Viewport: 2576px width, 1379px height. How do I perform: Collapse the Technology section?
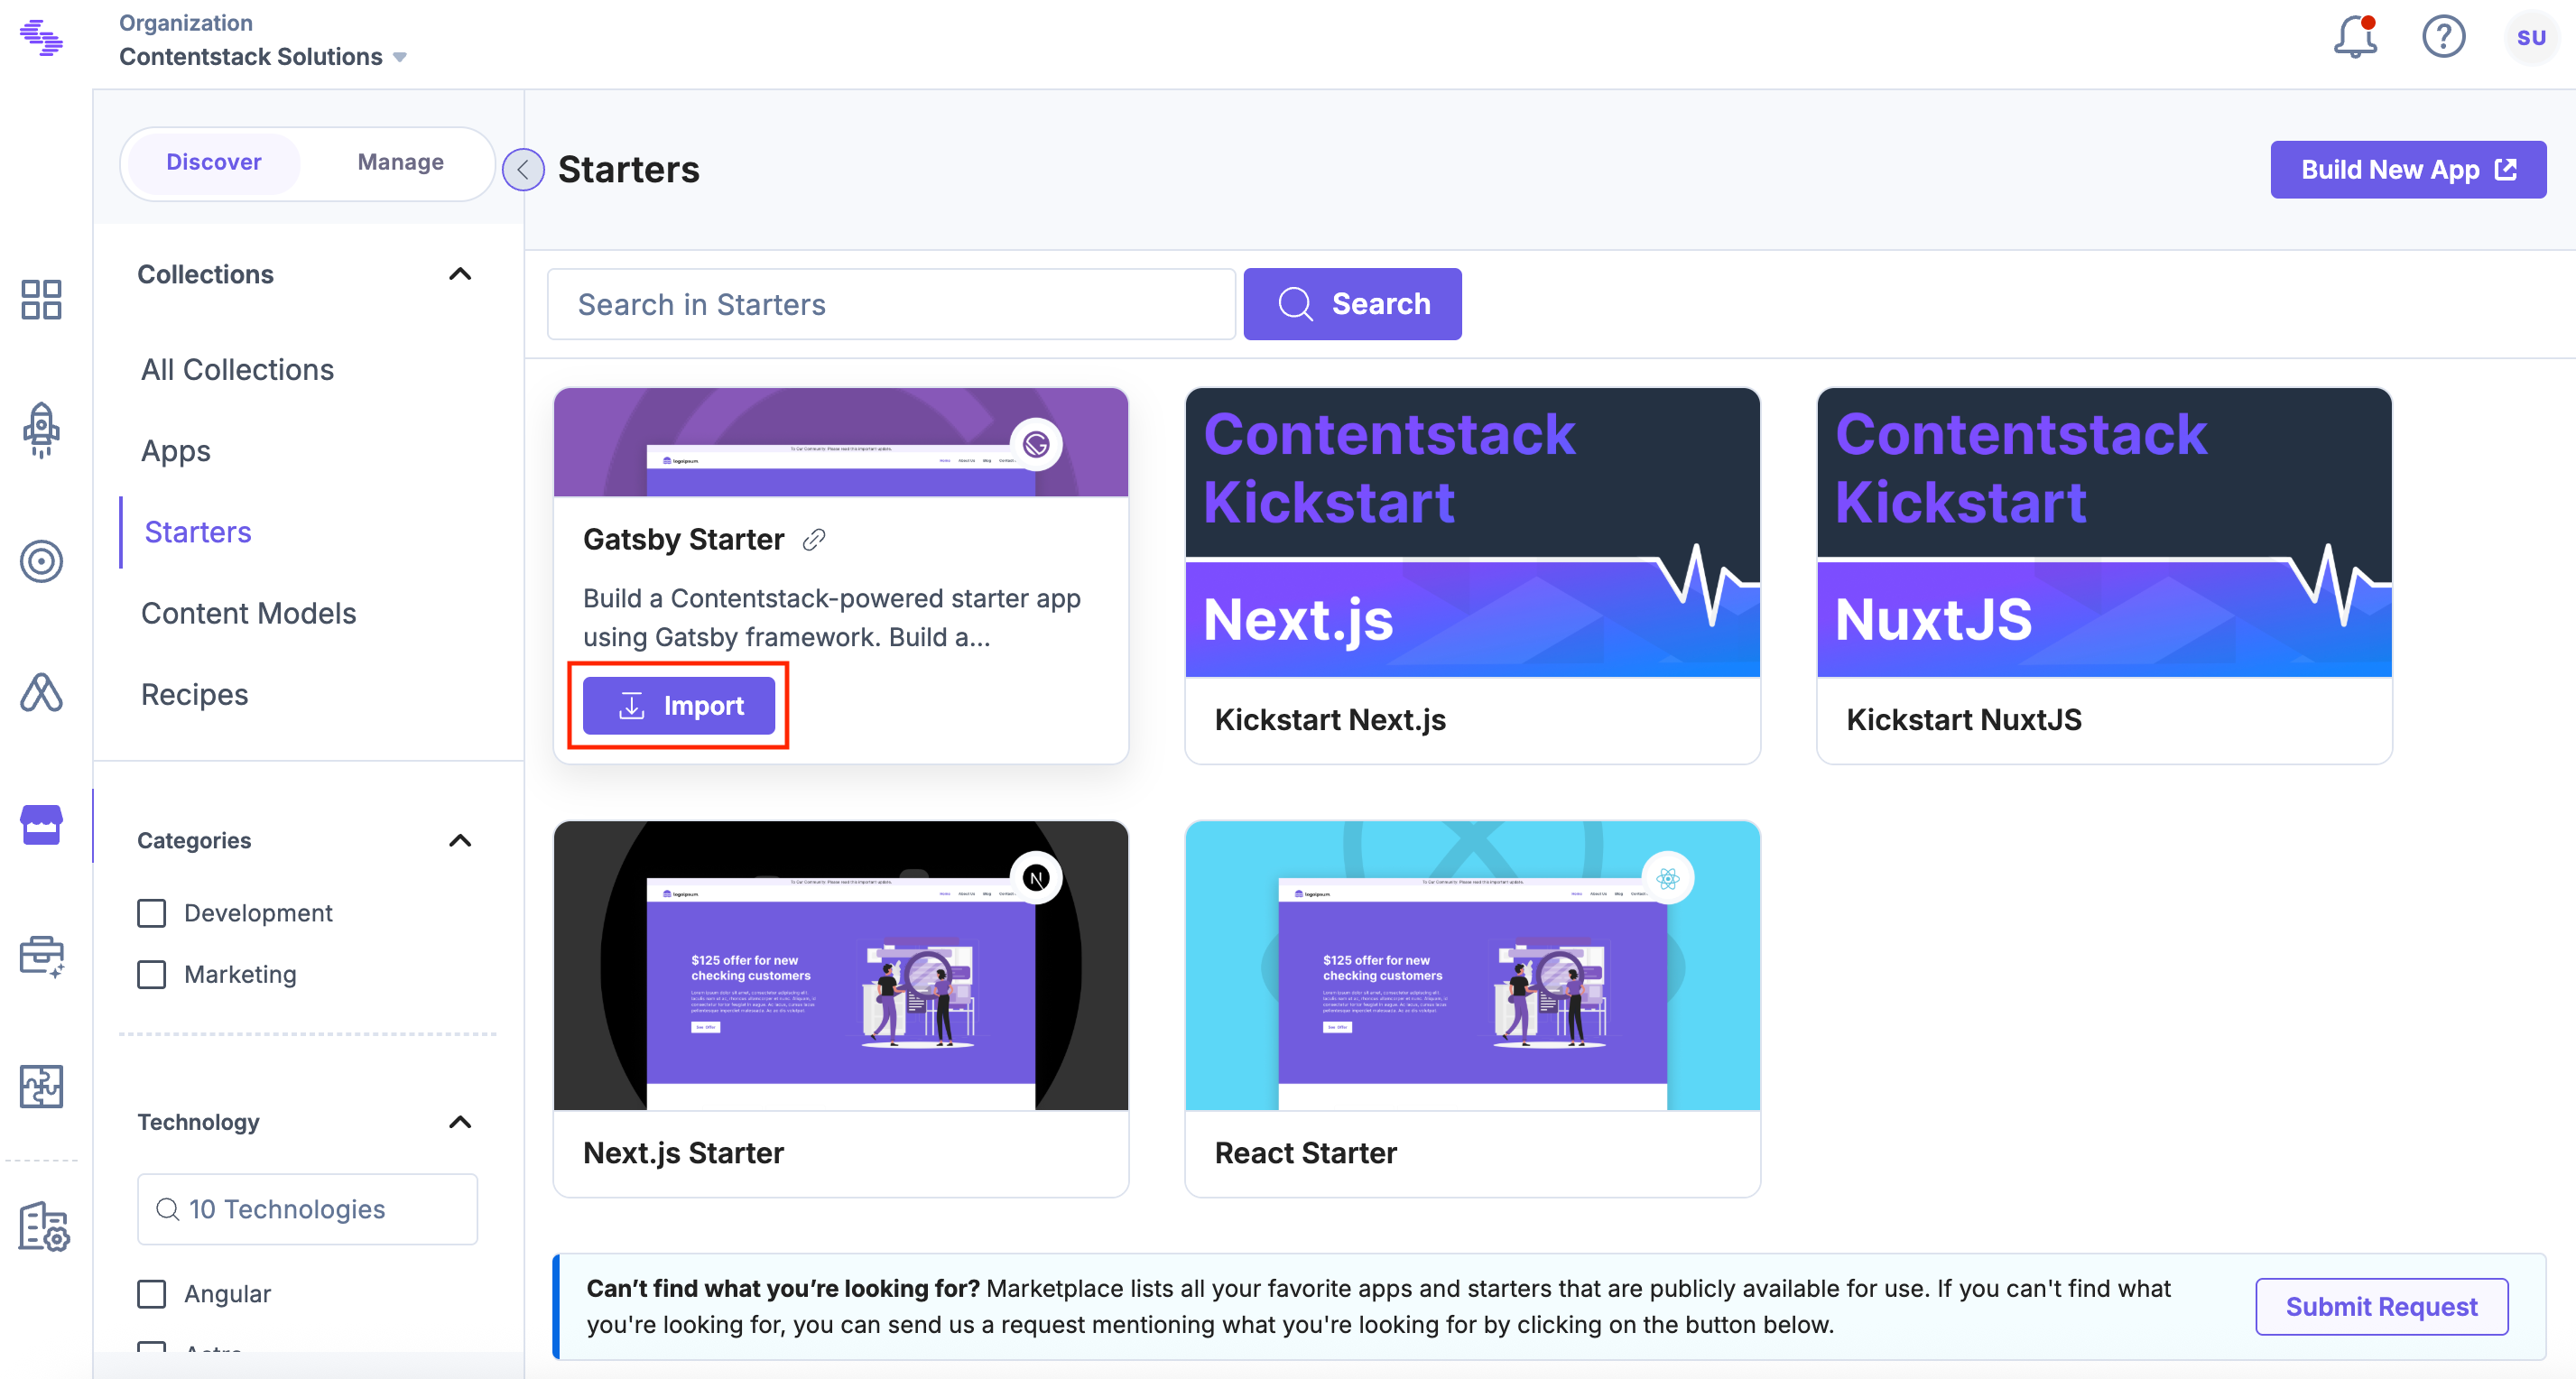coord(460,1122)
